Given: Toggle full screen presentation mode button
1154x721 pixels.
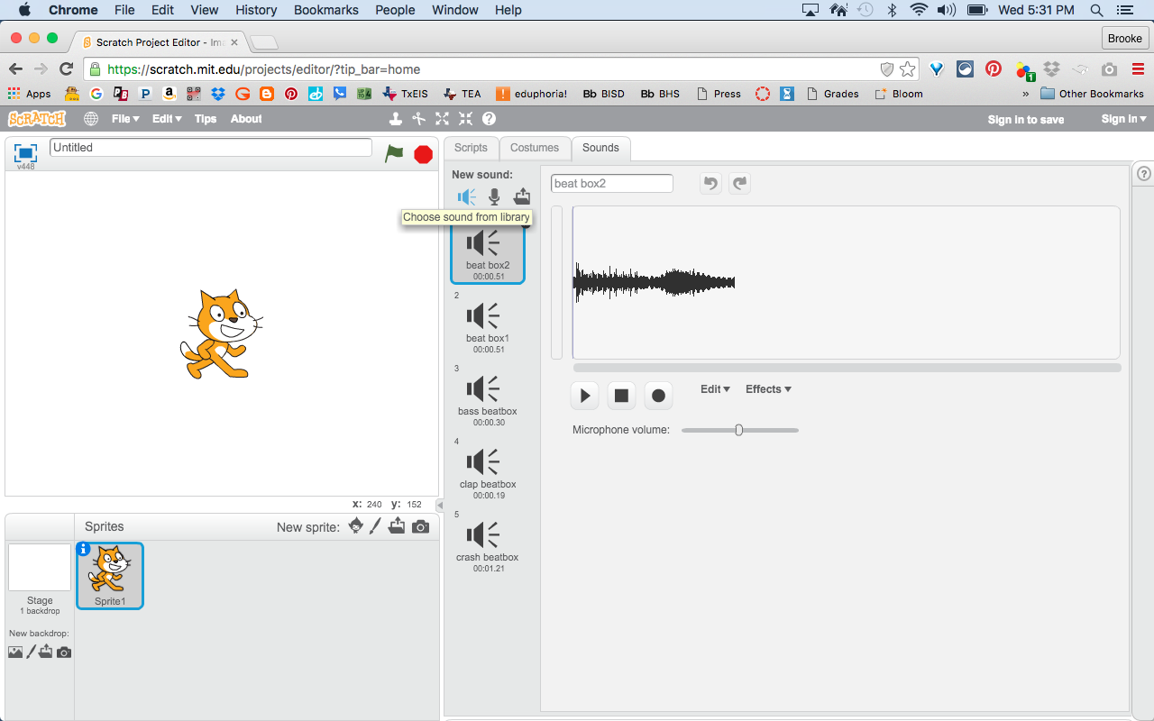Looking at the screenshot, I should (25, 152).
